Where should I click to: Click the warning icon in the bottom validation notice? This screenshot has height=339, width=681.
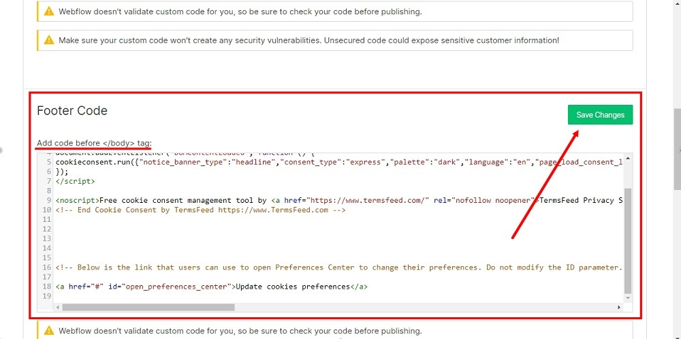pos(49,330)
